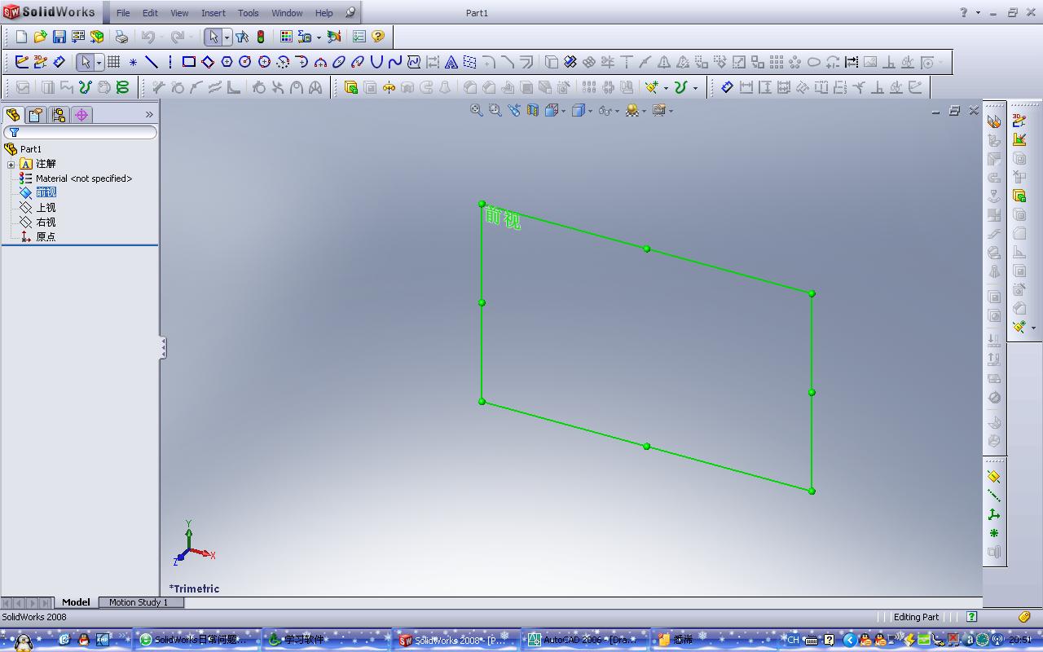The image size is (1043, 652).
Task: Open the SolidWorks日常问题 taskbar window
Action: click(196, 640)
